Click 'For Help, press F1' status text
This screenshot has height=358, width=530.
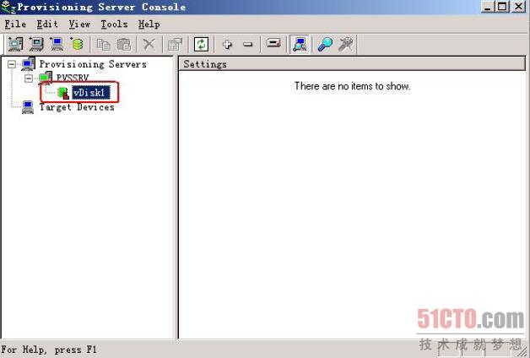[49, 350]
